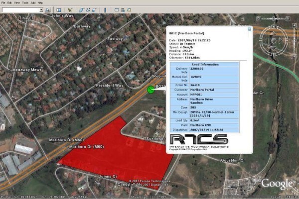
Task: Open the Edit menu
Action: click(9, 3)
